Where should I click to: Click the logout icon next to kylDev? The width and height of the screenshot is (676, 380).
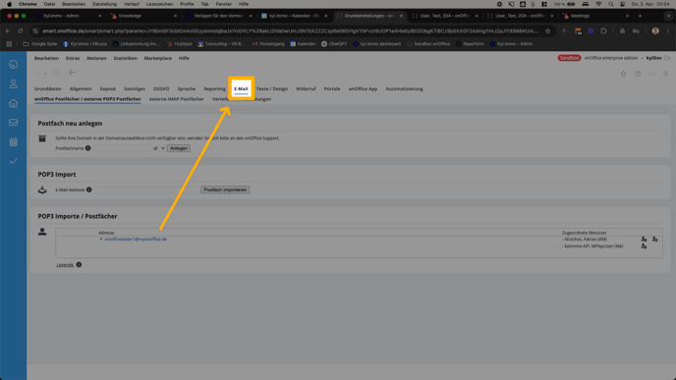coord(668,58)
